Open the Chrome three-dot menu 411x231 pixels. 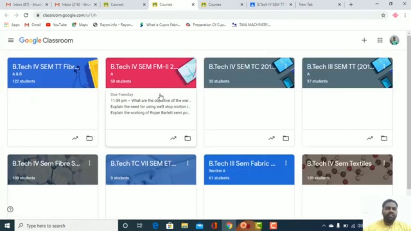tap(405, 15)
